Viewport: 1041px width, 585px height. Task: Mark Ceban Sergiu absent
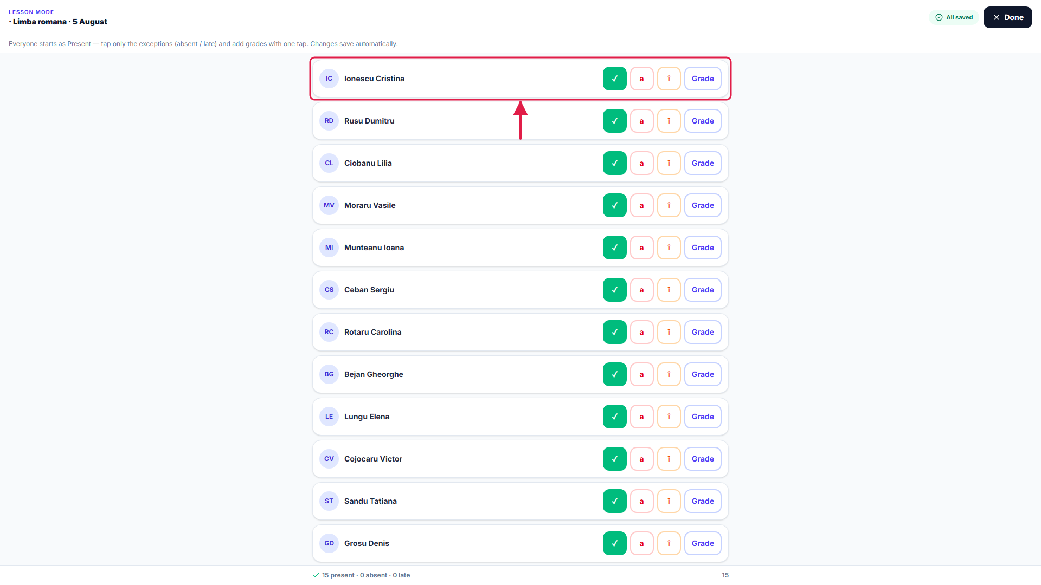tap(641, 290)
